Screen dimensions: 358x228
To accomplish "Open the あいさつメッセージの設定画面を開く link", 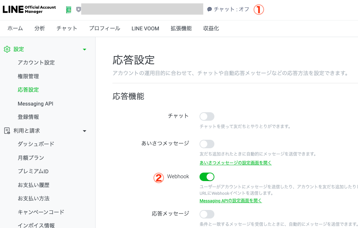I will point(236,163).
